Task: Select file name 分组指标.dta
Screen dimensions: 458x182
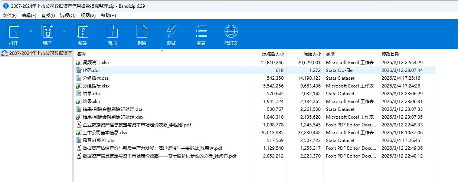Action: (95, 78)
